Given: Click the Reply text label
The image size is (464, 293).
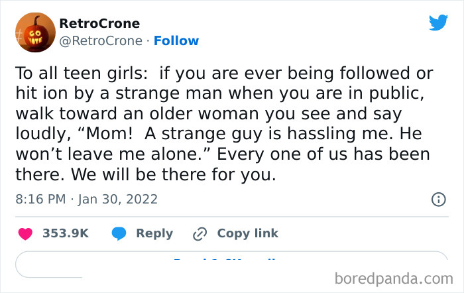Looking at the screenshot, I should click(154, 233).
